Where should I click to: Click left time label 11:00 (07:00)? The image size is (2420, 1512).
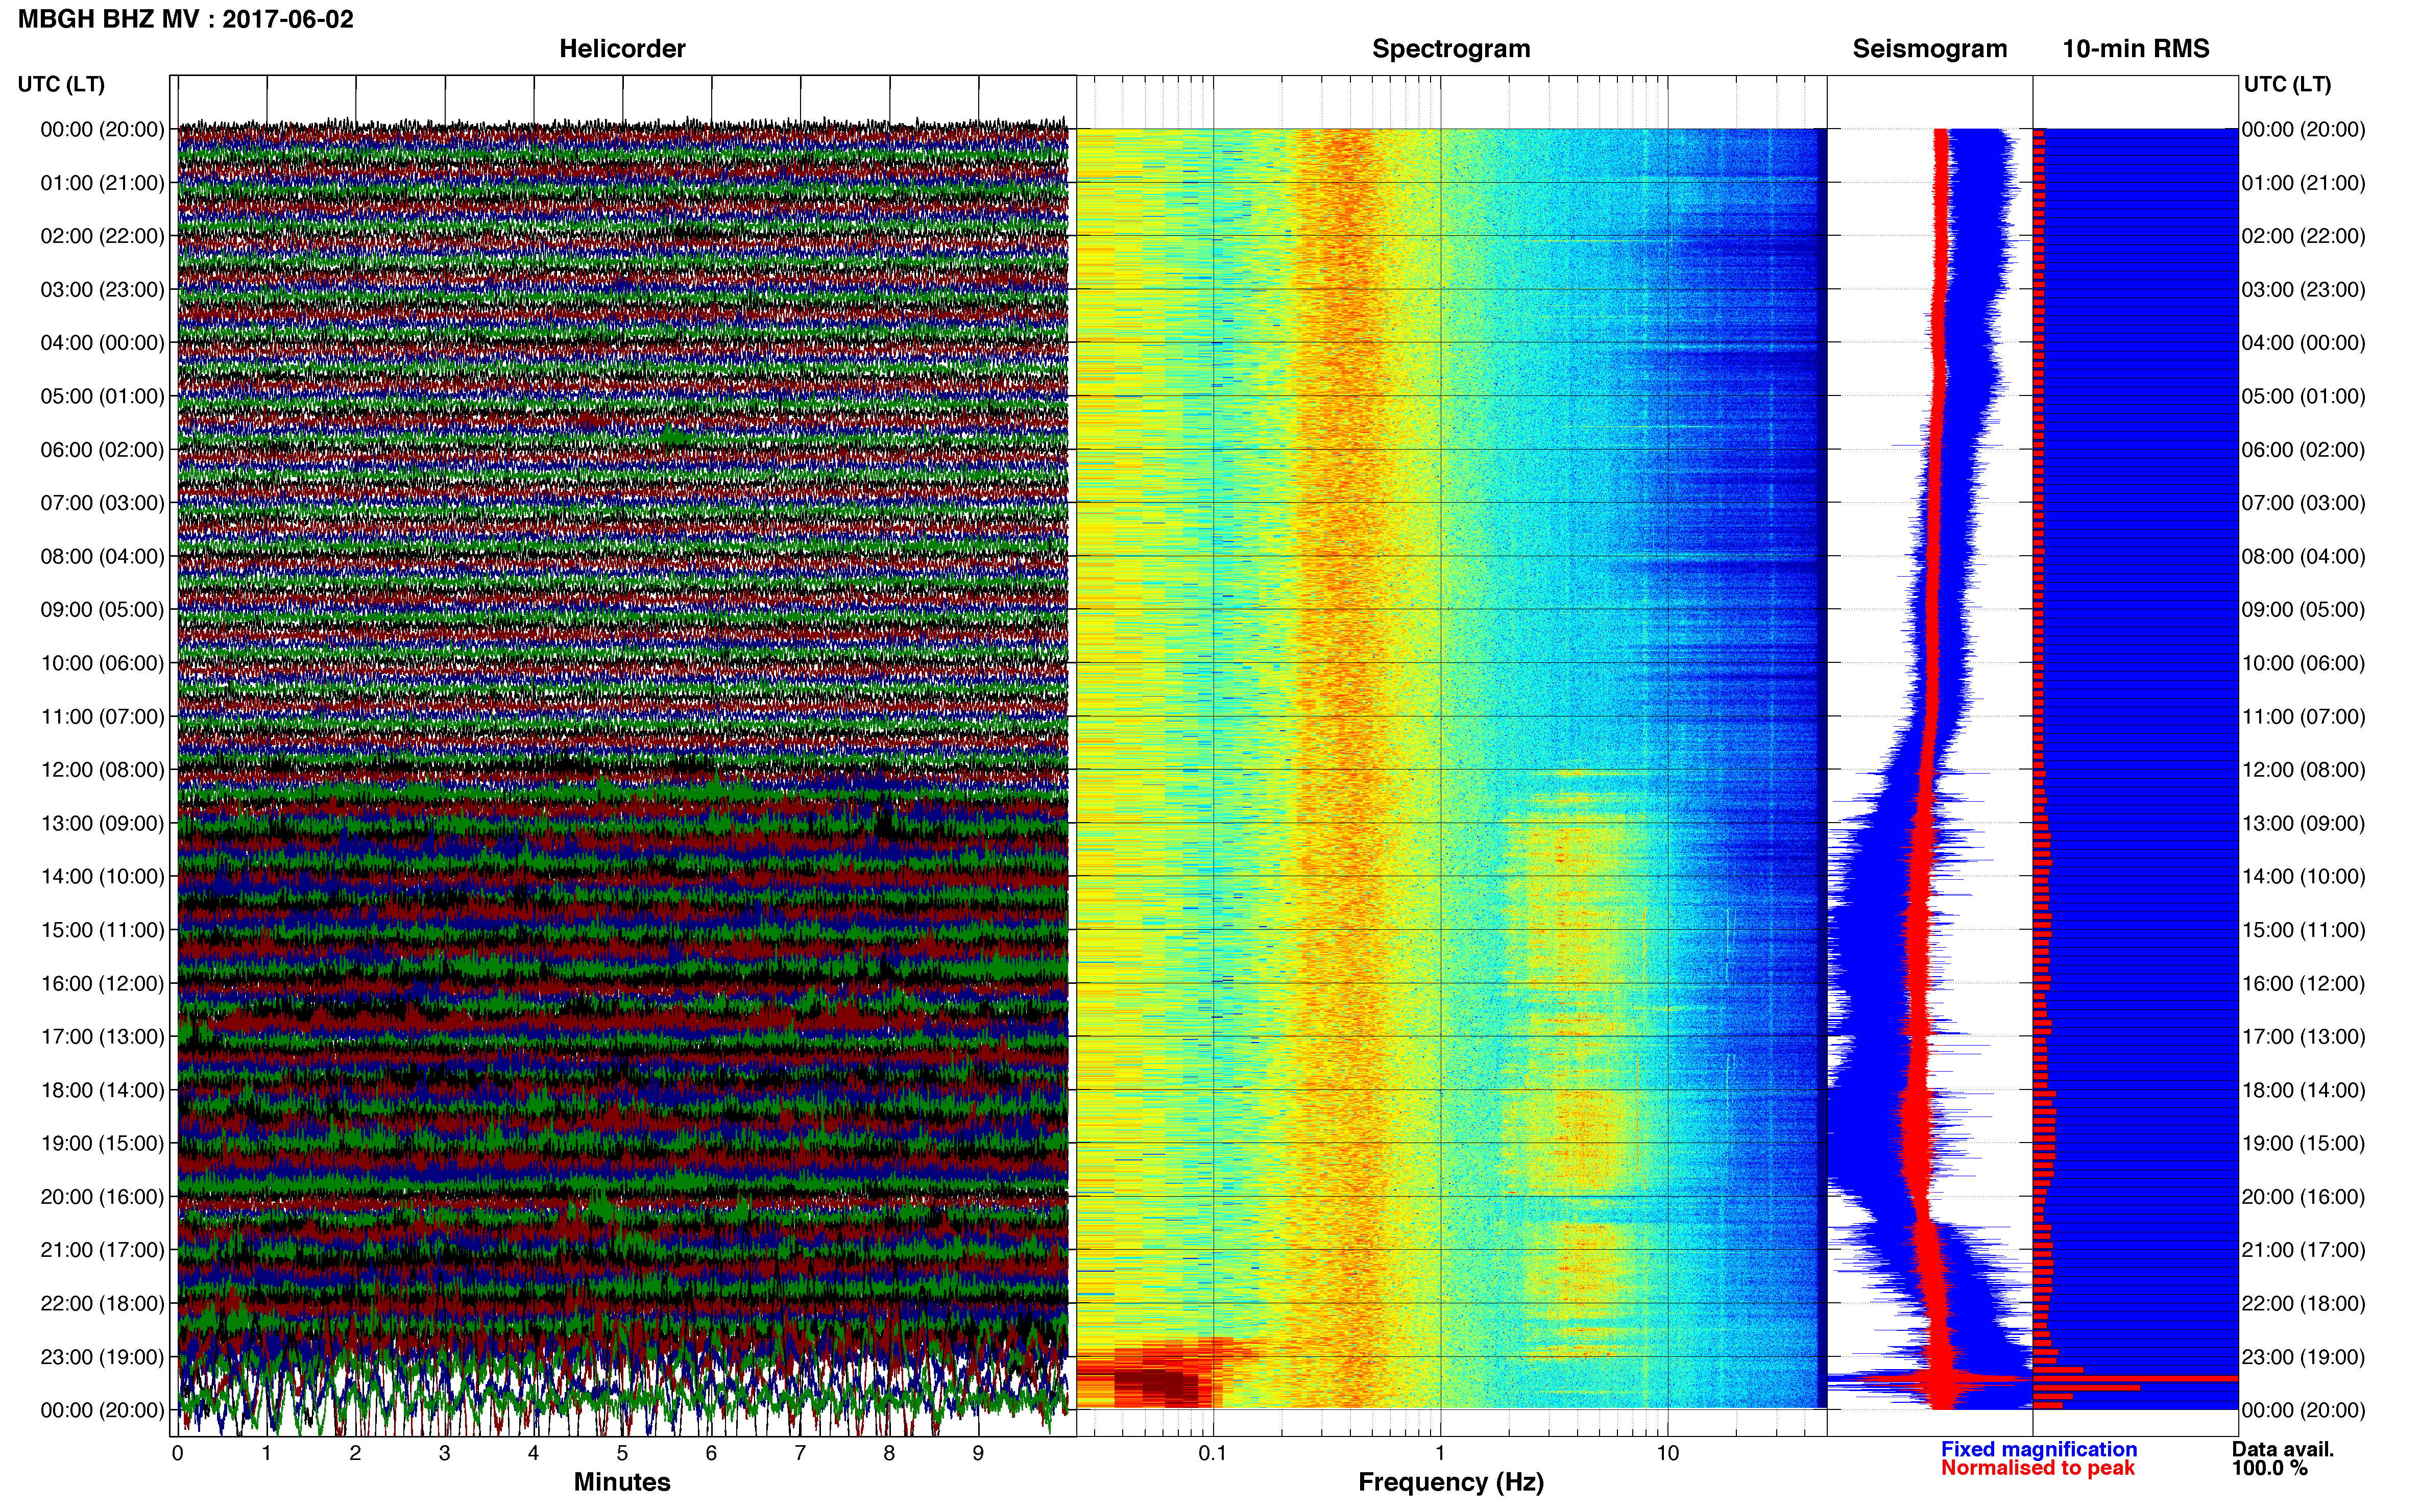pos(102,717)
